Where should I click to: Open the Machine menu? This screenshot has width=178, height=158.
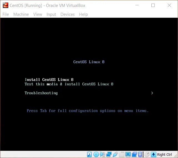(x=21, y=14)
